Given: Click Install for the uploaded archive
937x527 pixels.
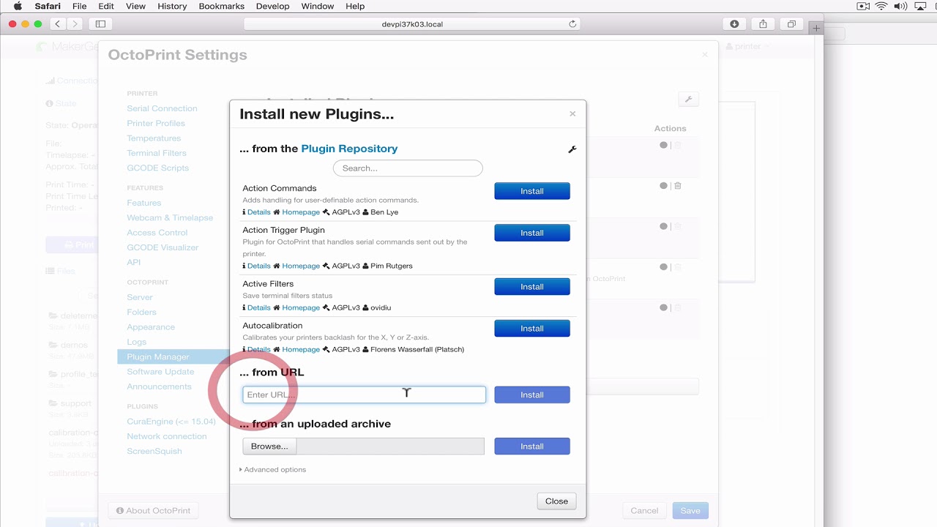Looking at the screenshot, I should [x=532, y=446].
